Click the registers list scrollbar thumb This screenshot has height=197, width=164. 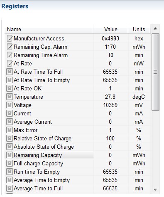pyautogui.click(x=155, y=72)
